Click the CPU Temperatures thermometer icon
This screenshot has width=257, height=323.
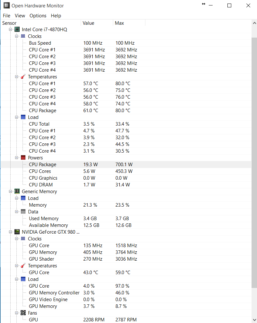pyautogui.click(x=23, y=76)
